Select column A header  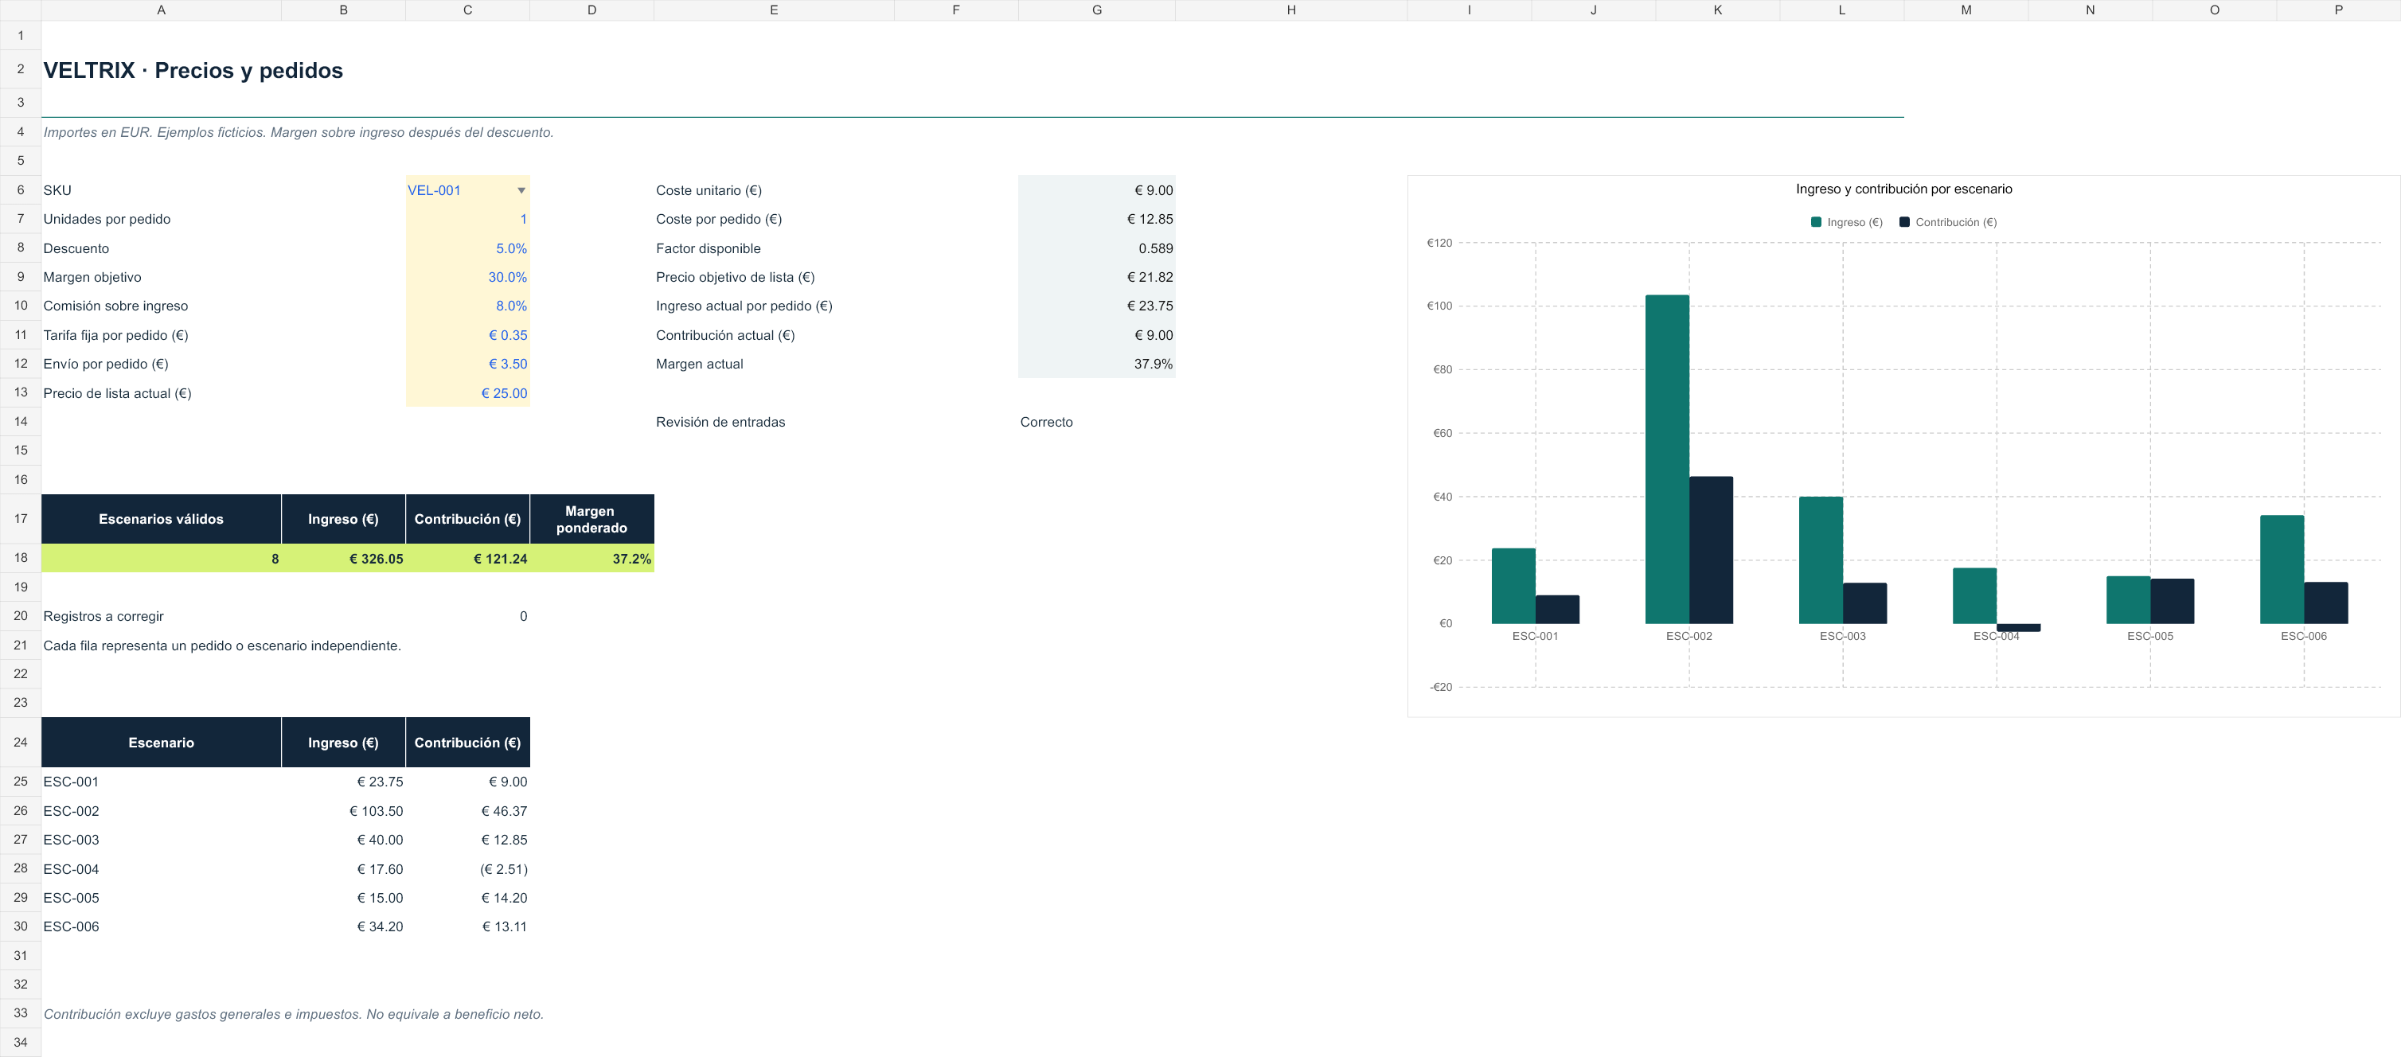[x=162, y=10]
